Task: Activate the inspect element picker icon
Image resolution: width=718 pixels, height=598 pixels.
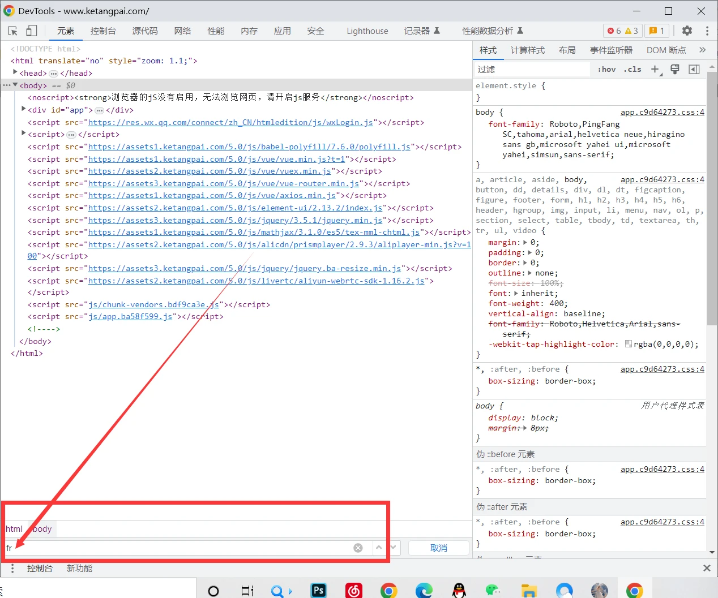Action: (x=12, y=31)
